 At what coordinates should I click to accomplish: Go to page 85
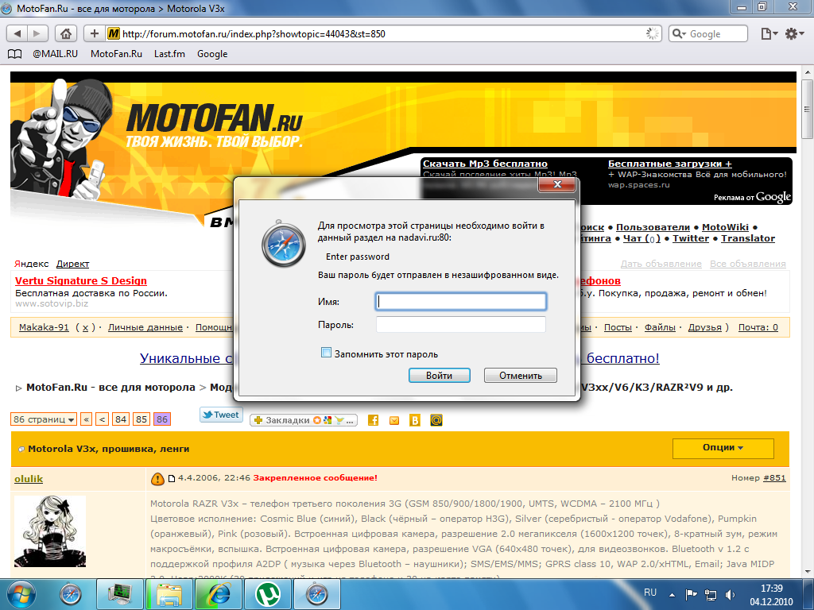tap(141, 419)
